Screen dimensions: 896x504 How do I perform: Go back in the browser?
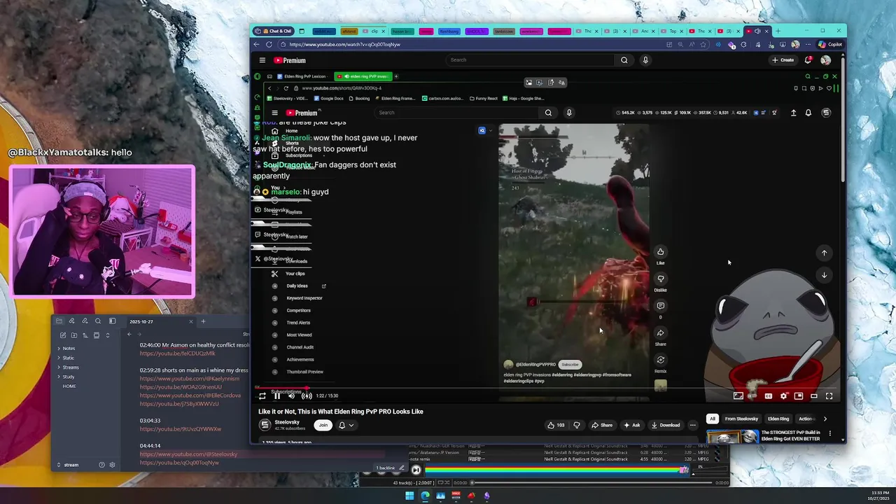click(257, 44)
